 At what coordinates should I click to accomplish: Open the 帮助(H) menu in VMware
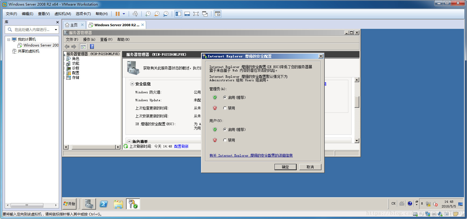click(x=102, y=14)
